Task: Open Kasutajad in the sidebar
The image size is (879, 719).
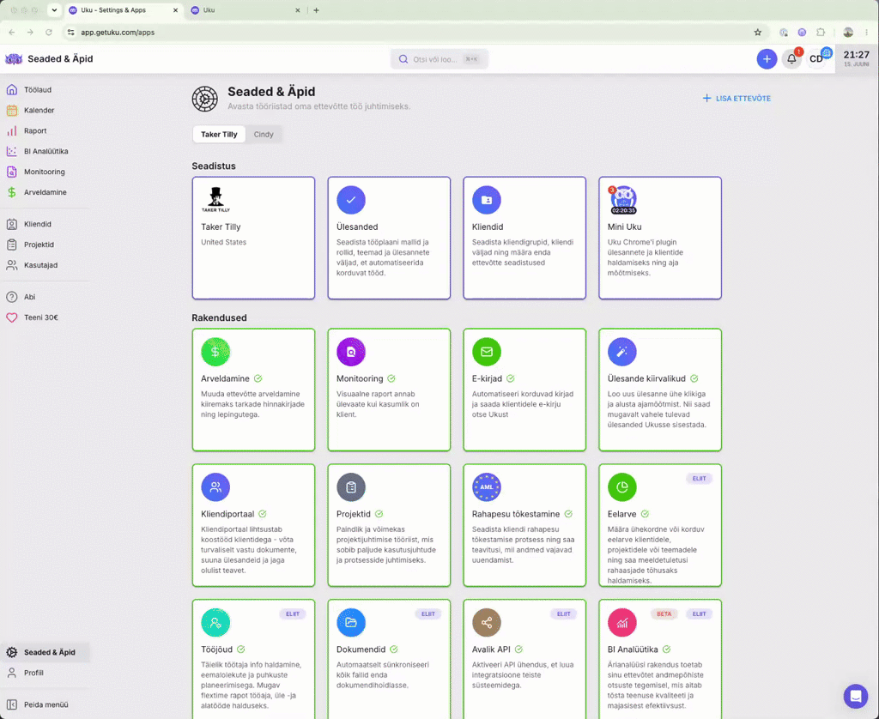Action: pos(40,265)
